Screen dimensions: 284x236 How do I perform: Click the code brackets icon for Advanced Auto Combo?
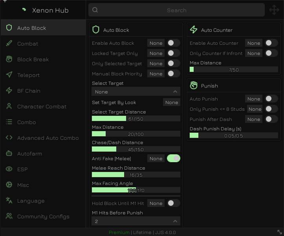(9, 138)
